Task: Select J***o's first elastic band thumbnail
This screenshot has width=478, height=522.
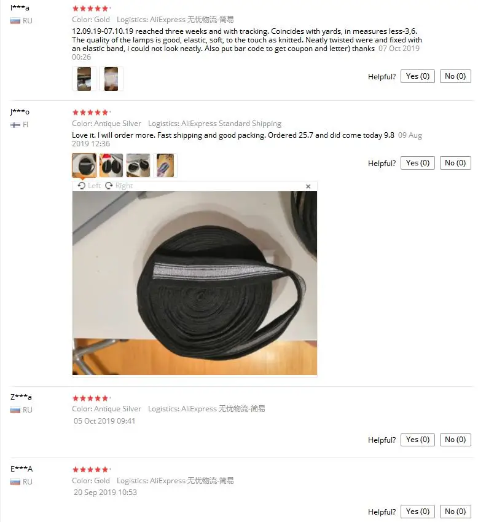Action: point(84,165)
